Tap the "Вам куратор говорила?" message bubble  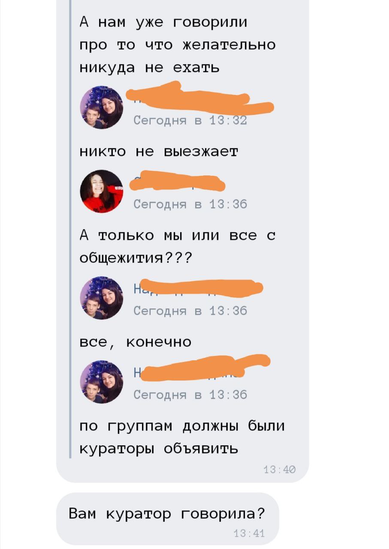point(168,519)
